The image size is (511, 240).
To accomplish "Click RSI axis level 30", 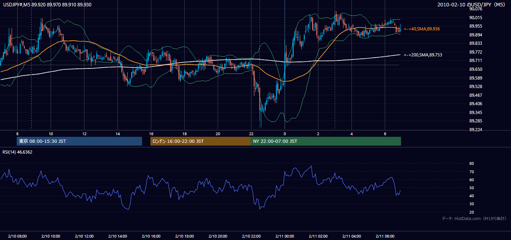I will (x=472, y=204).
